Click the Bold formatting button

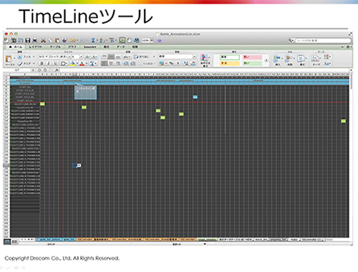[x=42, y=63]
